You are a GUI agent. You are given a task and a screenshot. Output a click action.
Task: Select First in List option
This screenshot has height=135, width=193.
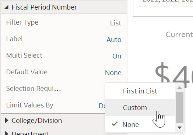140,91
